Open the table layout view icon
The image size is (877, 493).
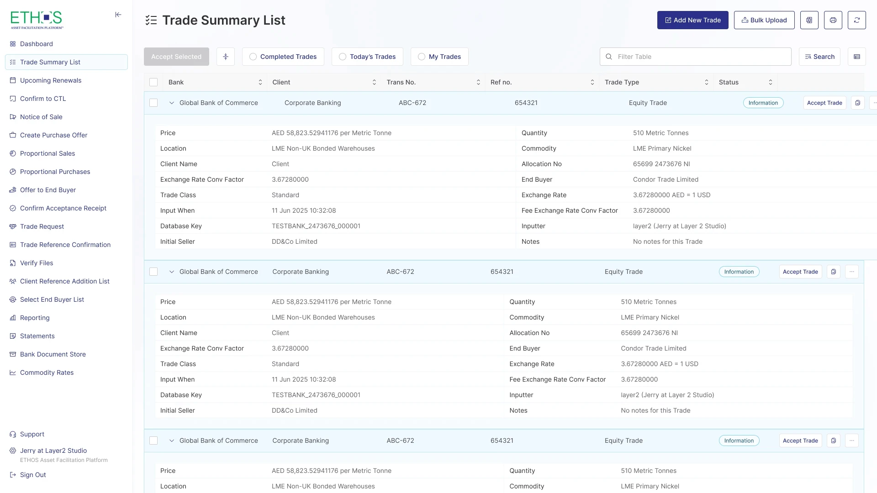coord(856,57)
